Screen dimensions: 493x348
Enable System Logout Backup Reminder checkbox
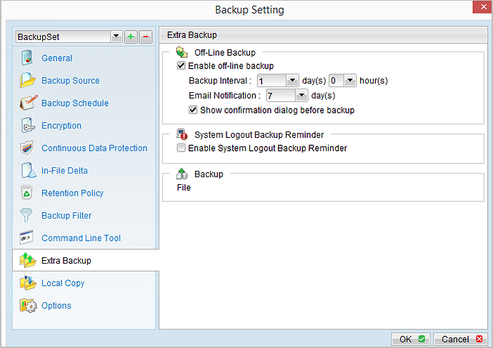point(181,148)
